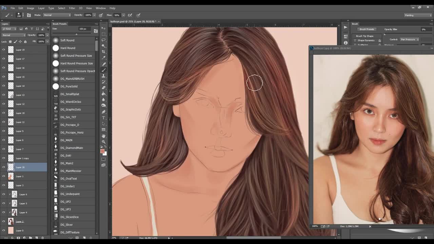Select the Lasso tool
434x244 pixels.
(104, 40)
